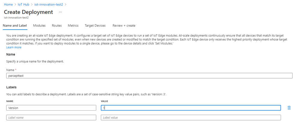Follow the Learn more link

pos(14,48)
